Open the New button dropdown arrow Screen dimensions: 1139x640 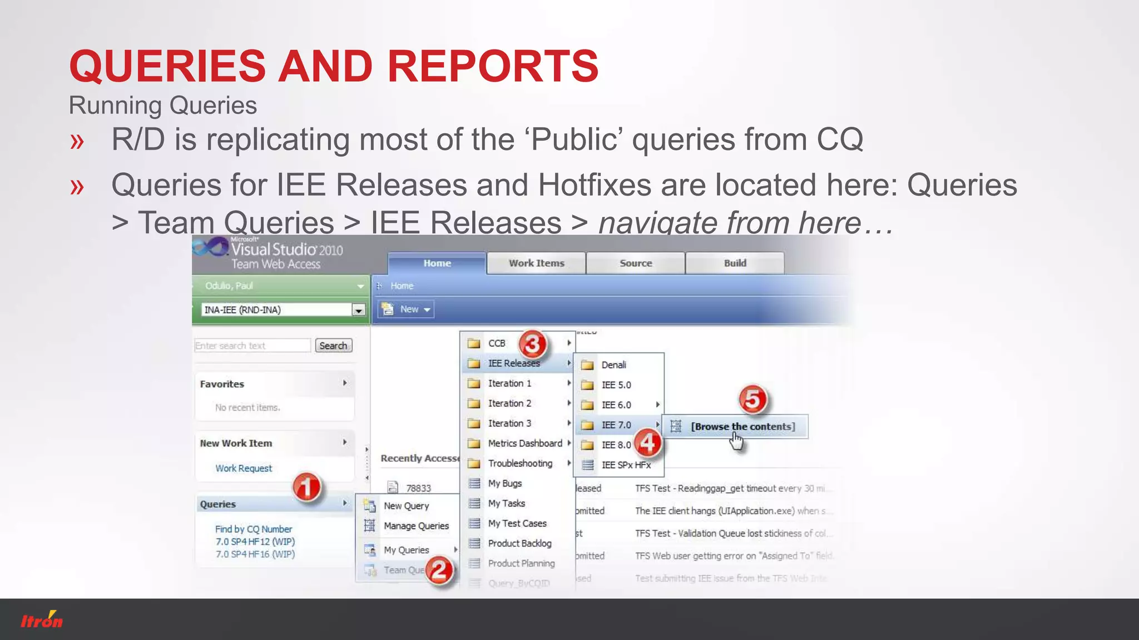[427, 309]
